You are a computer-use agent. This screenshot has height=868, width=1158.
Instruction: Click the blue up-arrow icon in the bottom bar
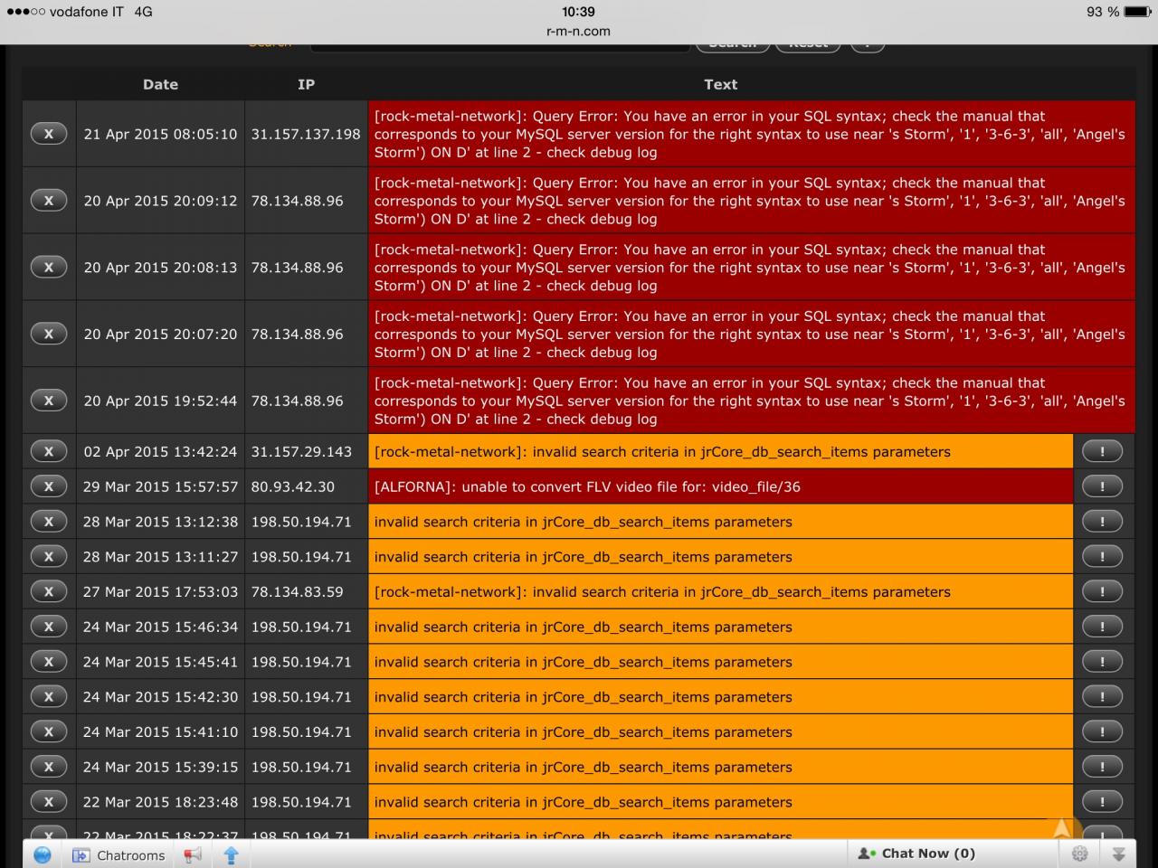coord(231,854)
